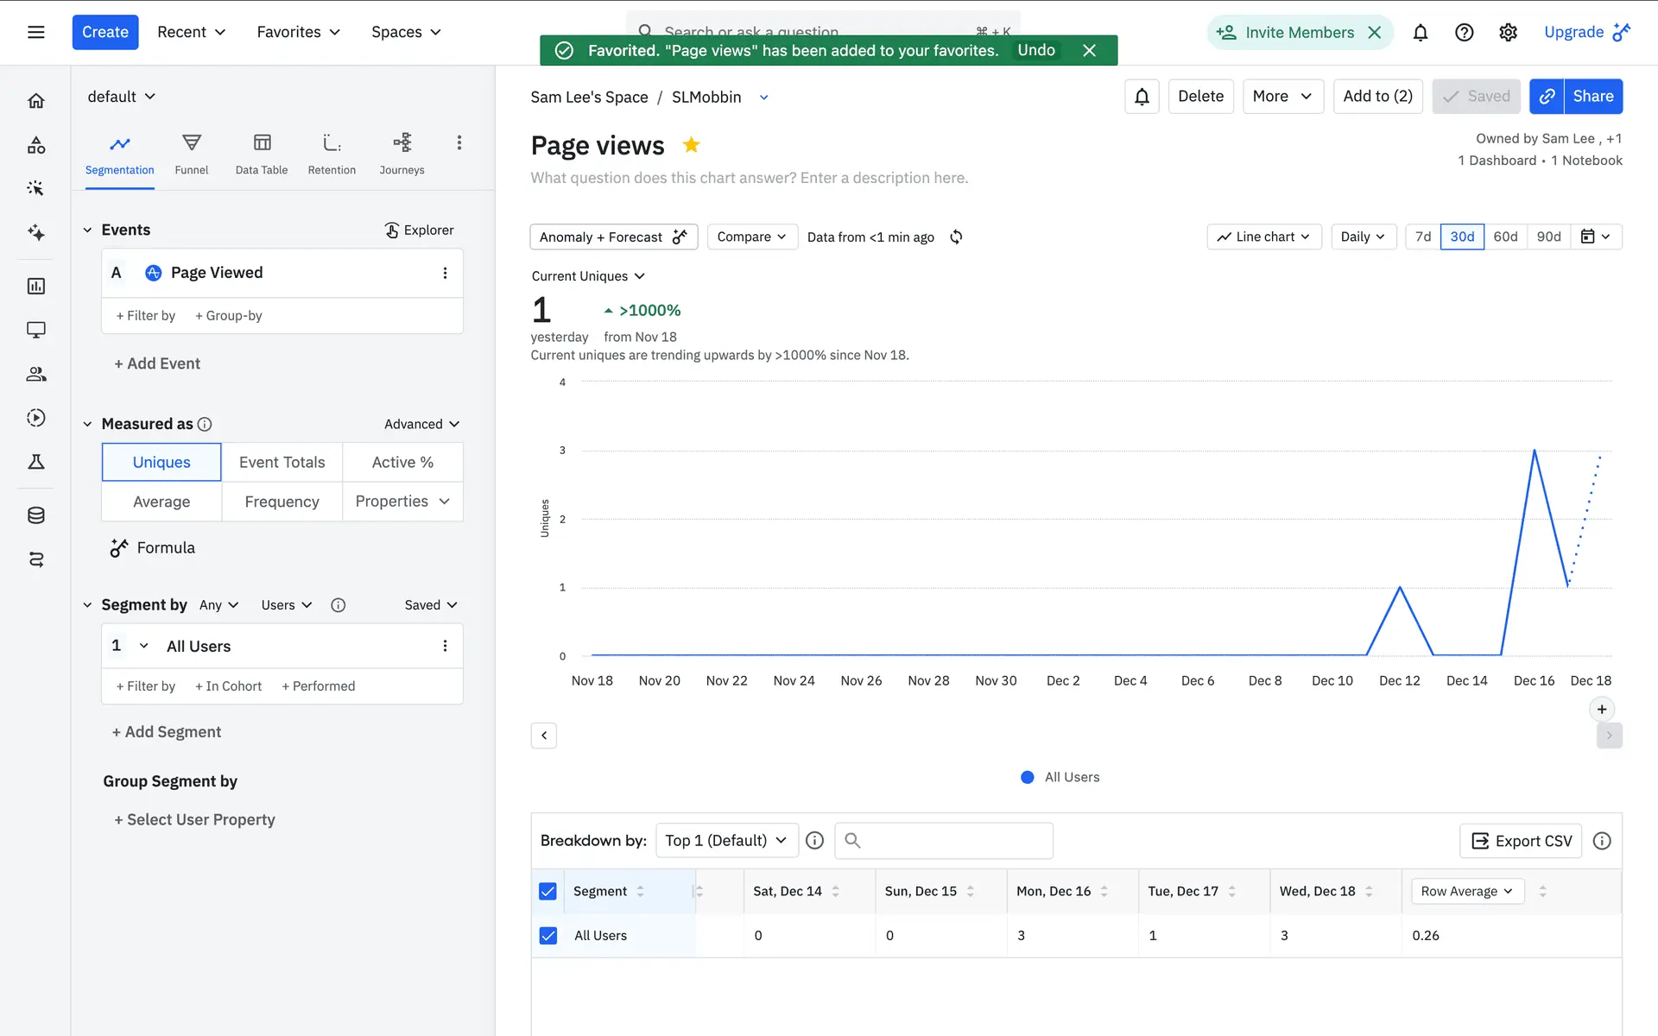Select Event Totals measurement option
Screen dimensions: 1658x1036
282,462
